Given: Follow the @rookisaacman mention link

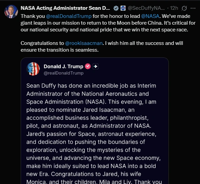Looking at the screenshot, I should point(84,43).
